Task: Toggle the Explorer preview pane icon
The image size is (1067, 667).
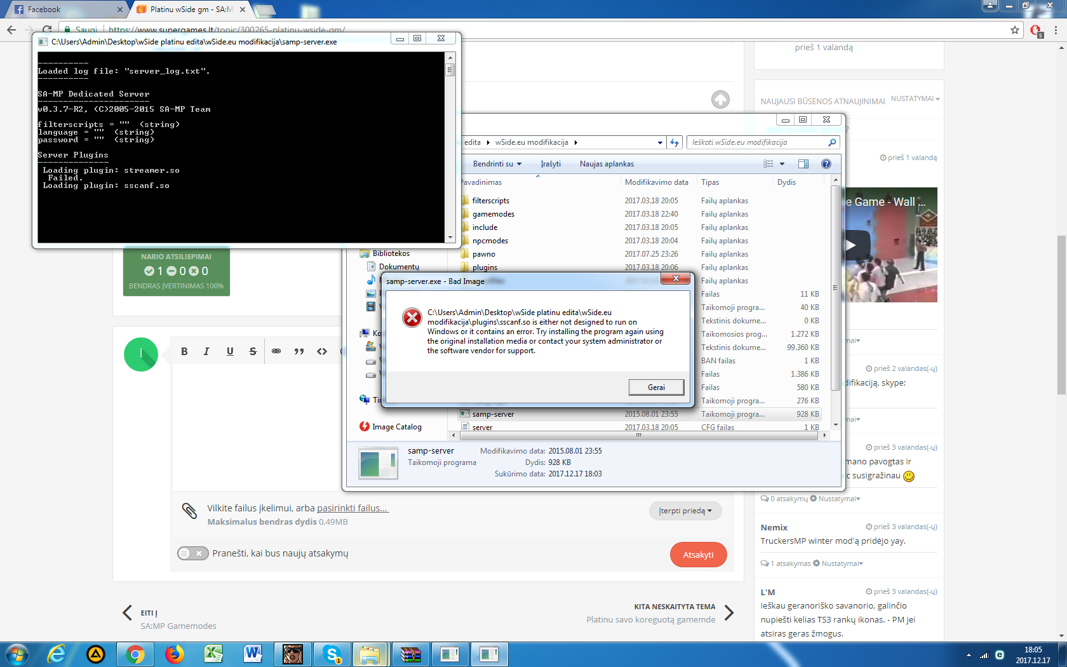Action: pyautogui.click(x=803, y=164)
